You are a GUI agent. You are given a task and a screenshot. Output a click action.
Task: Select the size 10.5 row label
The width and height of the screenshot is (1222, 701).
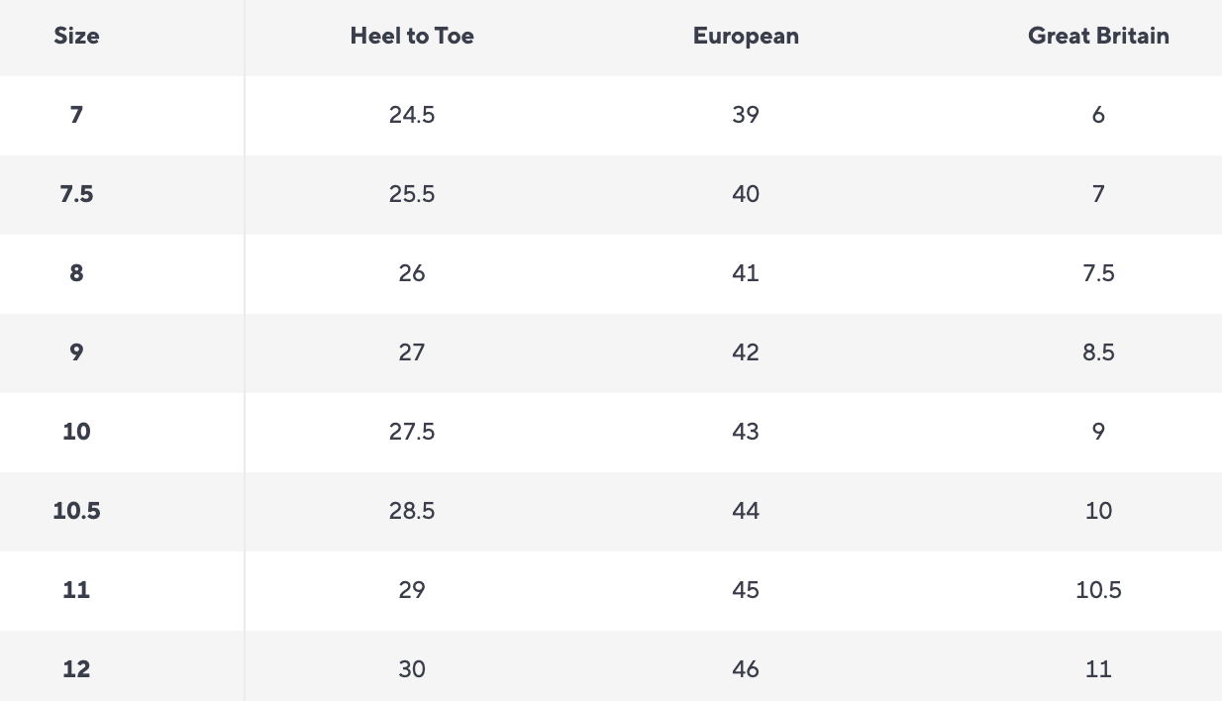(x=76, y=511)
